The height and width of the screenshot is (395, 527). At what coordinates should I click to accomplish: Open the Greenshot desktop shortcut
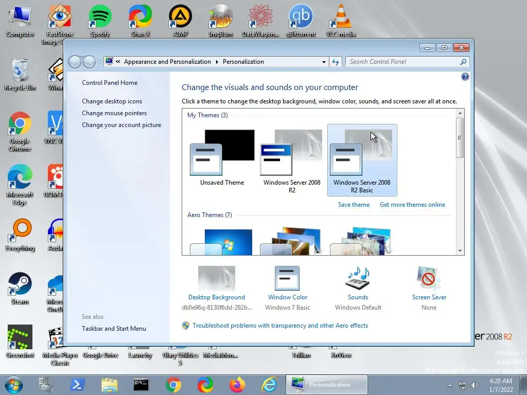(20, 342)
